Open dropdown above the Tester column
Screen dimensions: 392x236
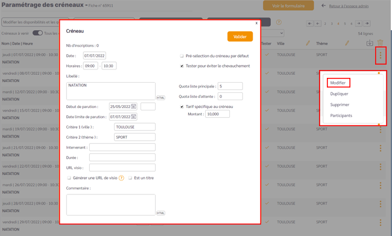273,33
